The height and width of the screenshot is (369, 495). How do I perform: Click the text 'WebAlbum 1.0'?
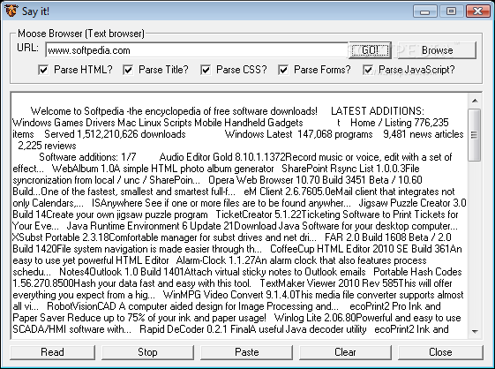pos(83,169)
